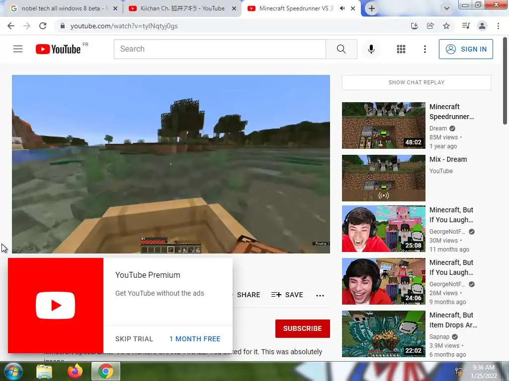The width and height of the screenshot is (509, 381).
Task: Open YouTube settings three-dot menu
Action: (x=424, y=49)
